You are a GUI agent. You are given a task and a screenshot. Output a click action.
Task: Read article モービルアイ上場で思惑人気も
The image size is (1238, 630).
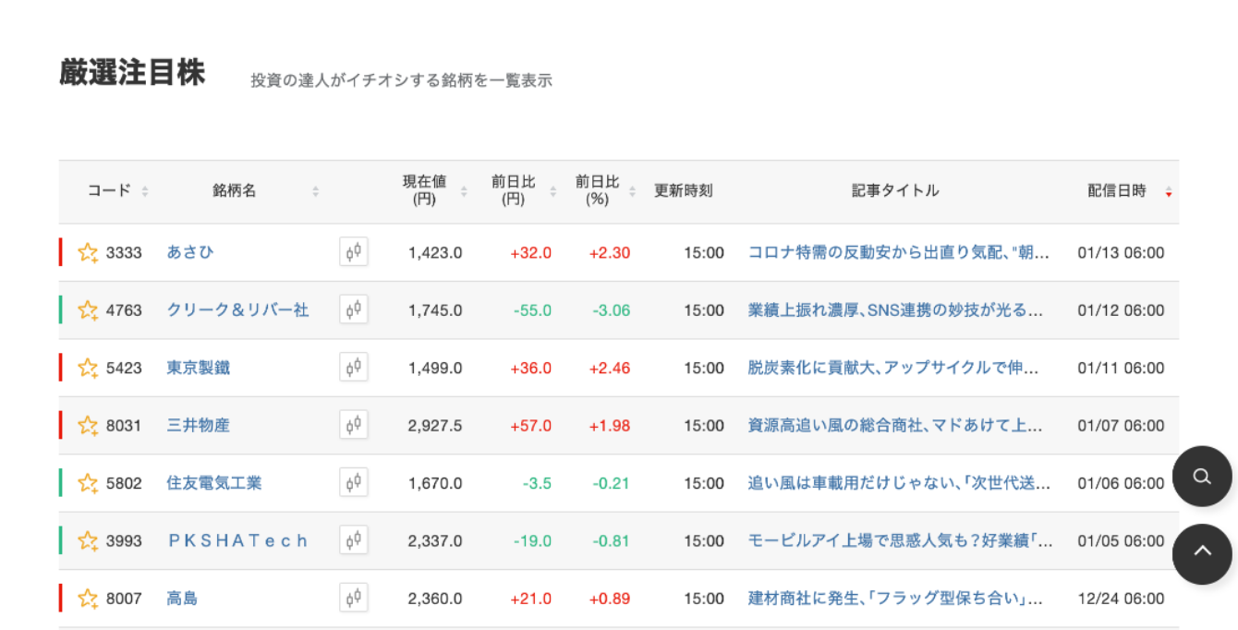tap(900, 541)
